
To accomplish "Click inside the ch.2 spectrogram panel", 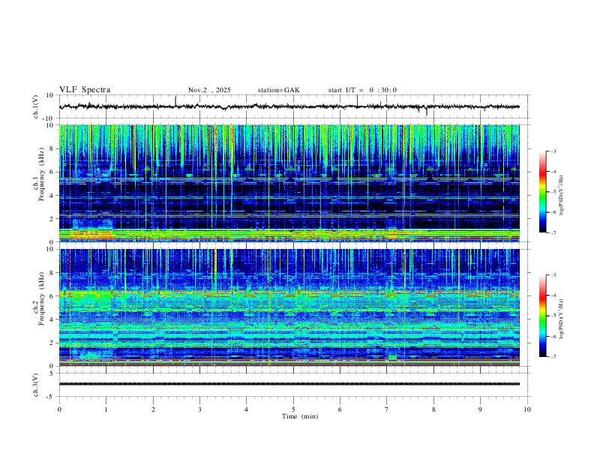I will 289,307.
